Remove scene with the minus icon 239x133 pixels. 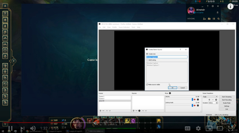(x=103, y=111)
